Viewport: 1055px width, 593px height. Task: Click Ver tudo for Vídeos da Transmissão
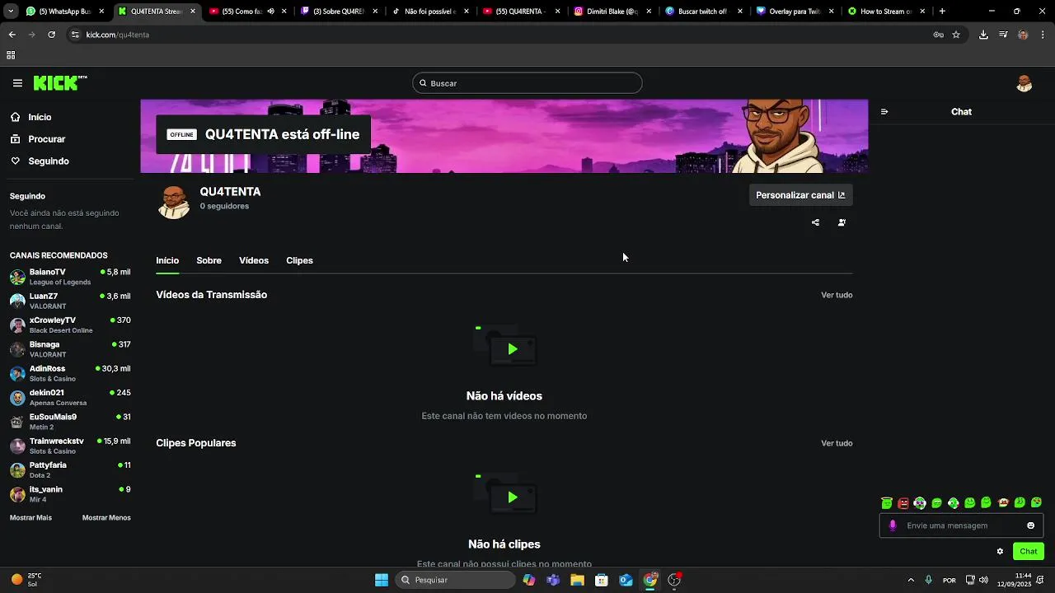(x=837, y=295)
